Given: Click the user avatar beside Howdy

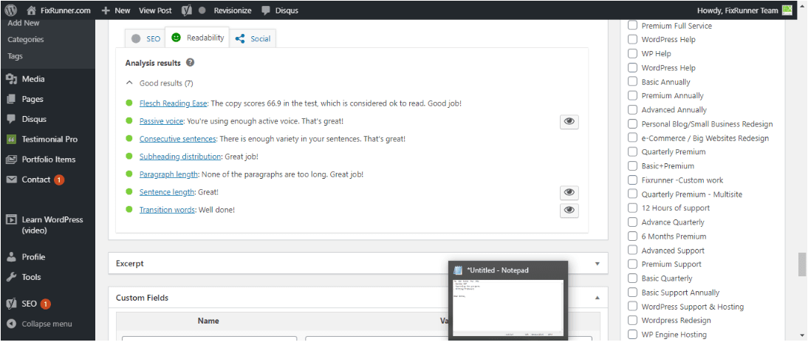Looking at the screenshot, I should point(787,10).
